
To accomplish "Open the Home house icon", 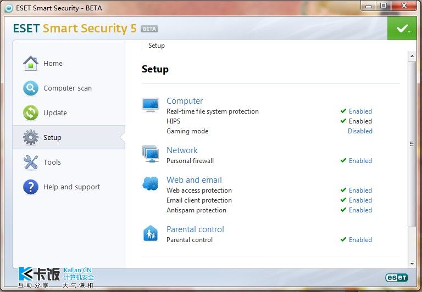I will click(x=31, y=64).
